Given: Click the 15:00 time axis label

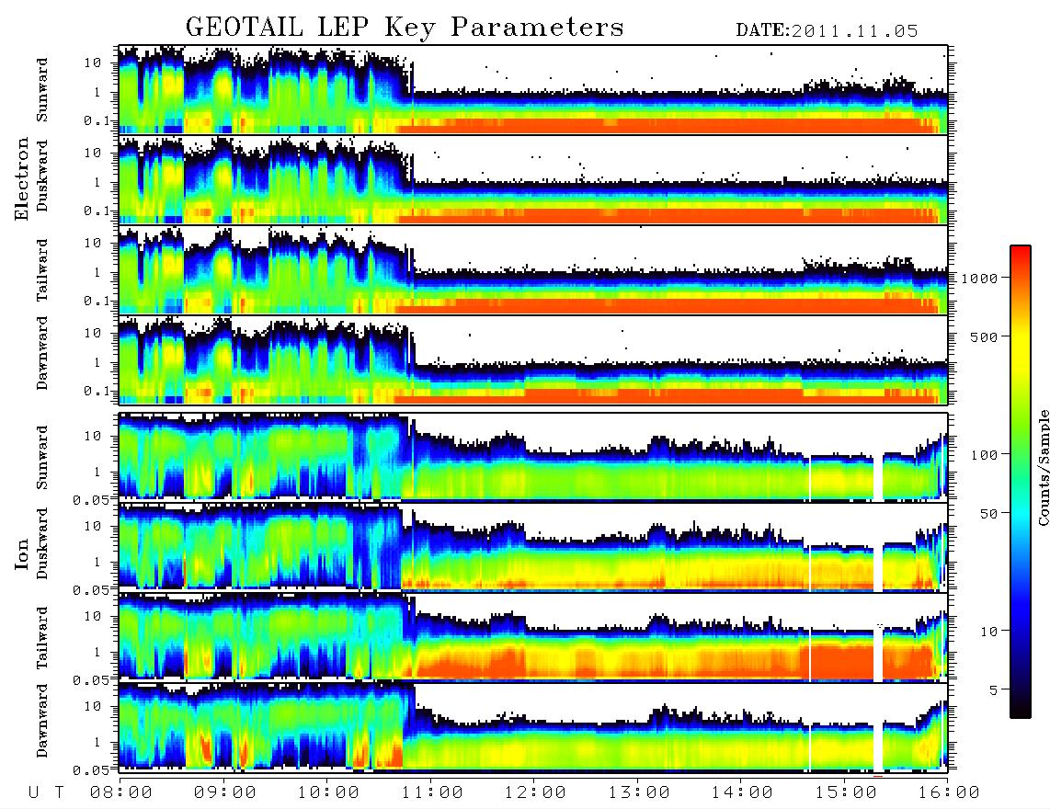Looking at the screenshot, I should point(846,792).
